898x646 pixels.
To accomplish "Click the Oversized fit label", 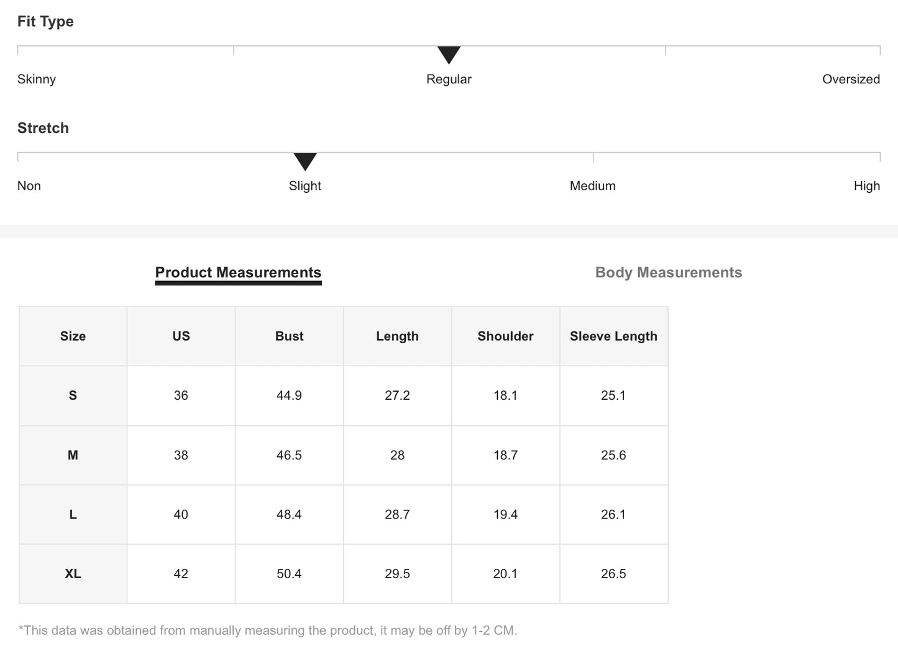I will point(851,79).
